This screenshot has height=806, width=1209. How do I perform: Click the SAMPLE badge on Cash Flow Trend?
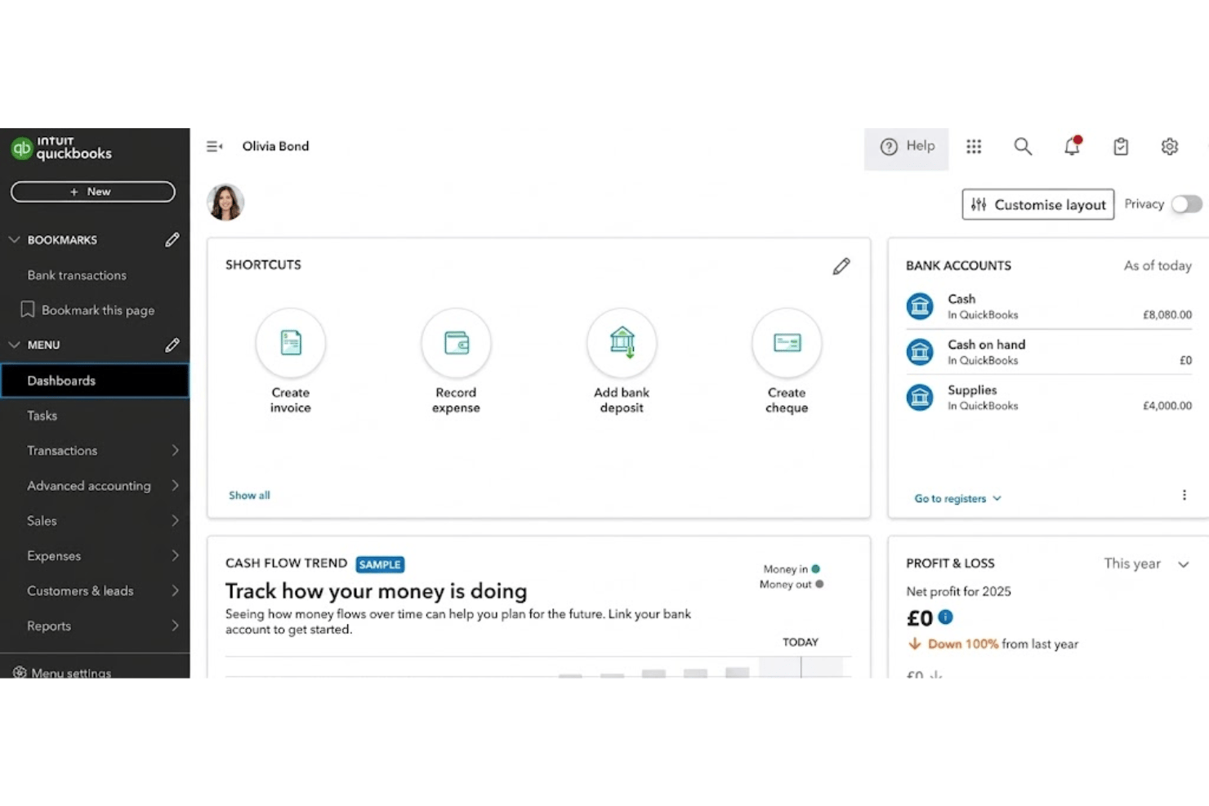(x=380, y=564)
